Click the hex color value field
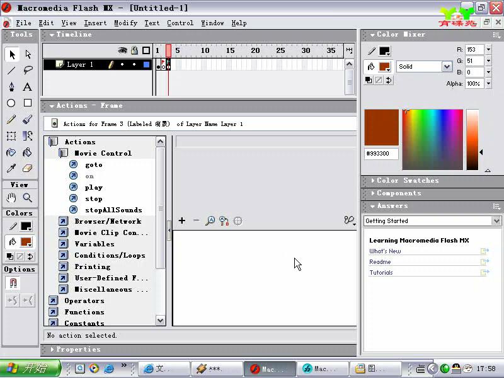This screenshot has height=378, width=504. pos(381,154)
